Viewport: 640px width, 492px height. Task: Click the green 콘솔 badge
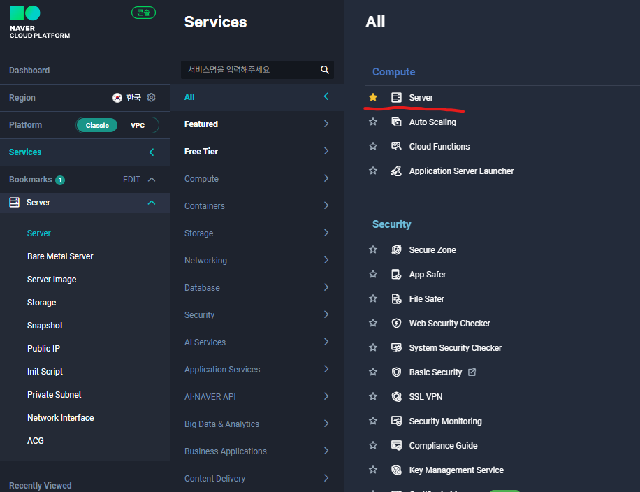pos(143,13)
